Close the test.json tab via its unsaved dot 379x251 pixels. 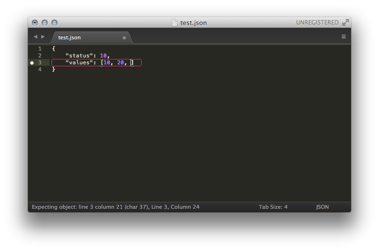coord(124,37)
